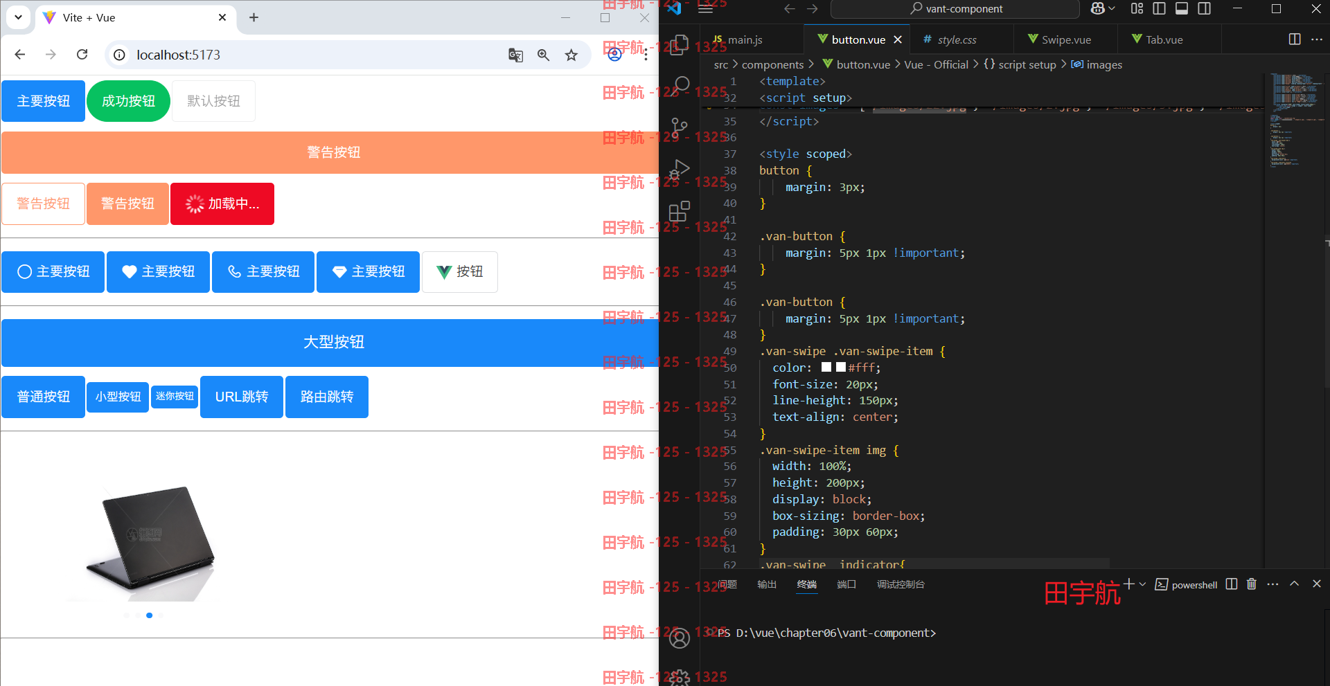Maximize terminal panel with up chevron
This screenshot has height=686, width=1330.
pyautogui.click(x=1294, y=584)
